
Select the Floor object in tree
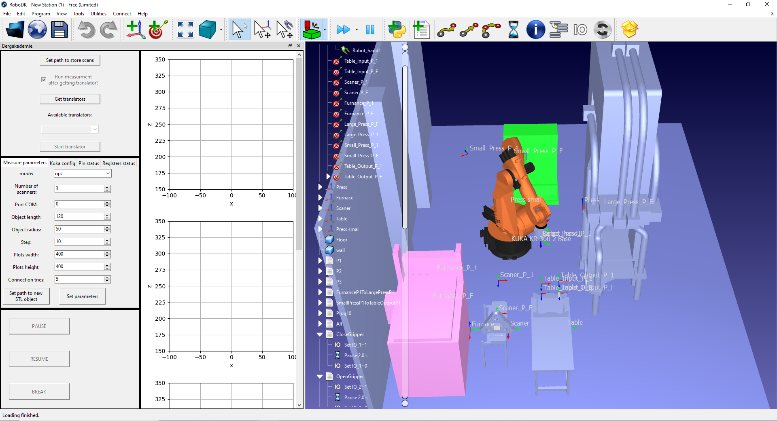click(342, 240)
